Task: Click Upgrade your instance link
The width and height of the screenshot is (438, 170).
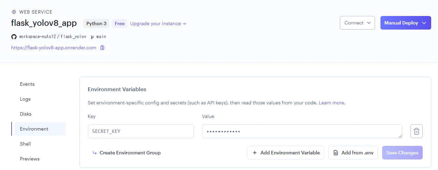Action: [x=158, y=23]
